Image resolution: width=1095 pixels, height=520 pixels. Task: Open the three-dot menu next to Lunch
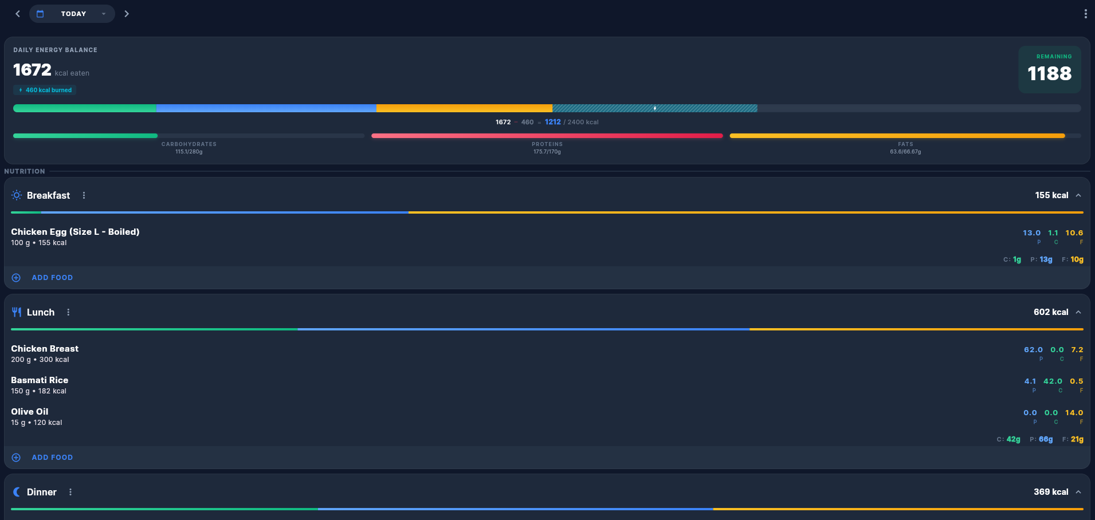[x=68, y=312]
